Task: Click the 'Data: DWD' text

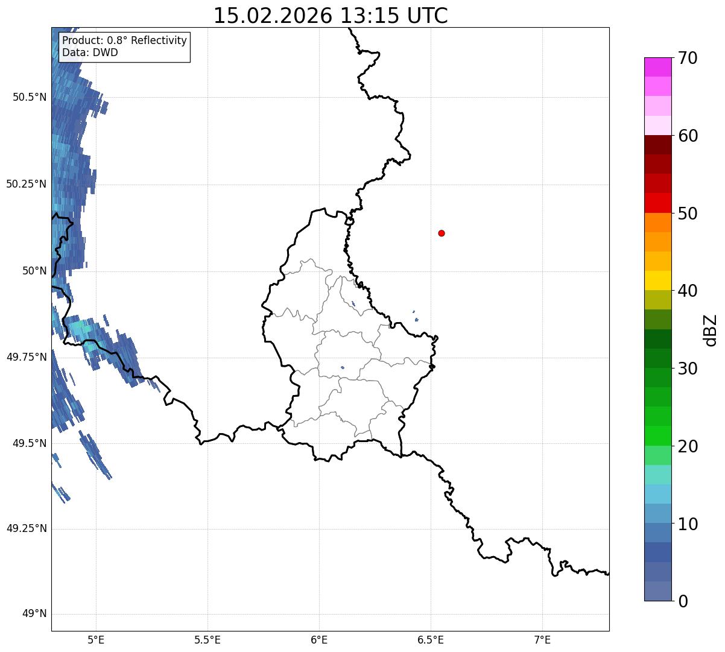Action: pyautogui.click(x=90, y=52)
